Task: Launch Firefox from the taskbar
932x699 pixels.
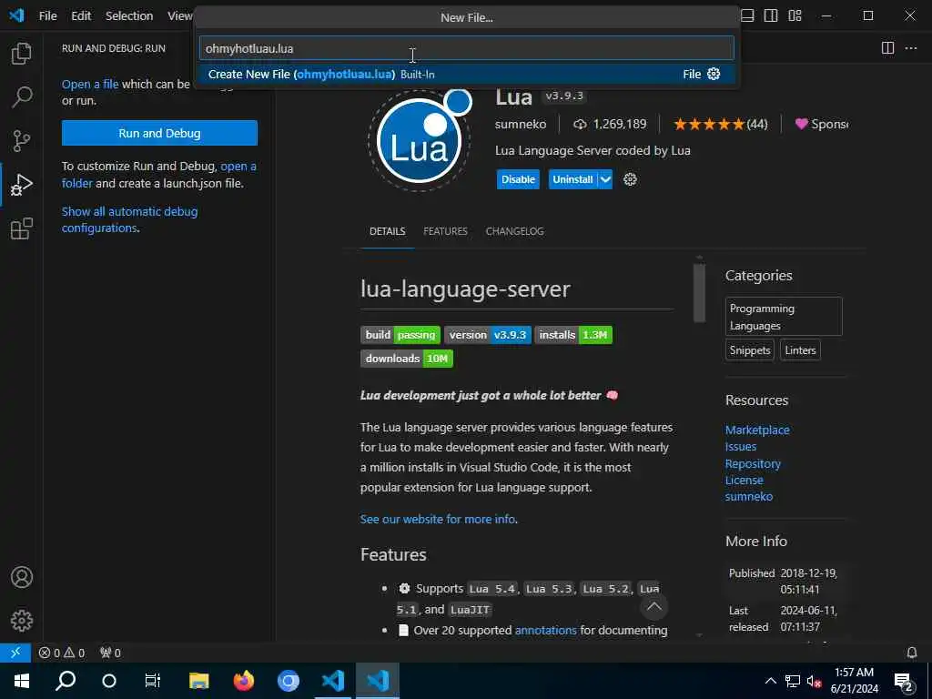Action: (x=244, y=681)
